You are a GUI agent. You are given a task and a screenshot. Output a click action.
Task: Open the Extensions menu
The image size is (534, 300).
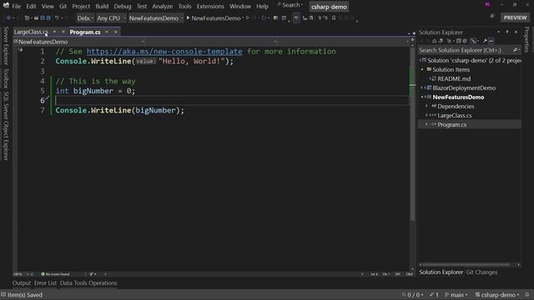[210, 6]
